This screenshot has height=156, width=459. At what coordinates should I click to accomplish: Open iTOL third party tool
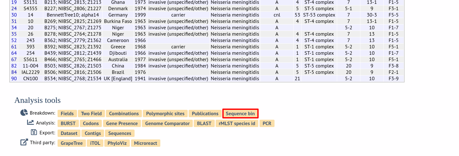click(95, 143)
